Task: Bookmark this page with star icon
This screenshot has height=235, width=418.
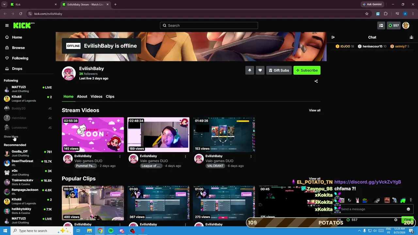Action: click(367, 14)
